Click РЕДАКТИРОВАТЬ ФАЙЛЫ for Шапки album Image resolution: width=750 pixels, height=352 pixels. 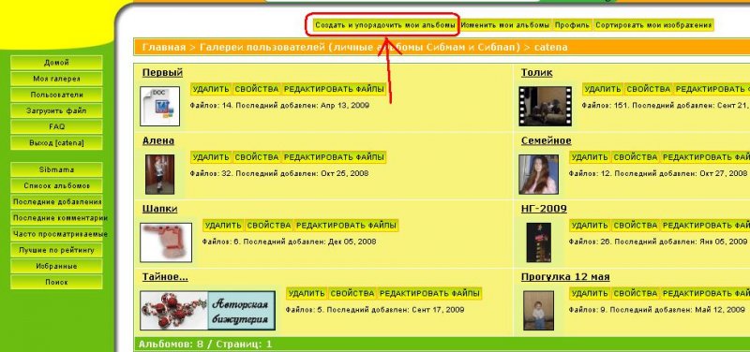[x=346, y=225]
